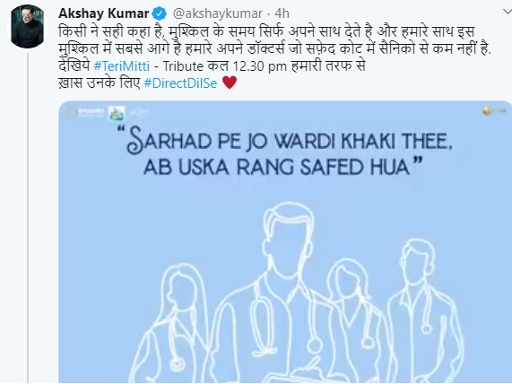Open the #TeriMitti hashtag

pyautogui.click(x=121, y=66)
